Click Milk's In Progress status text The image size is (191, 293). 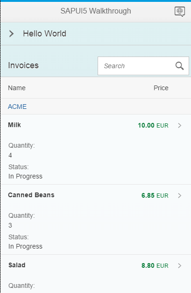coord(25,176)
